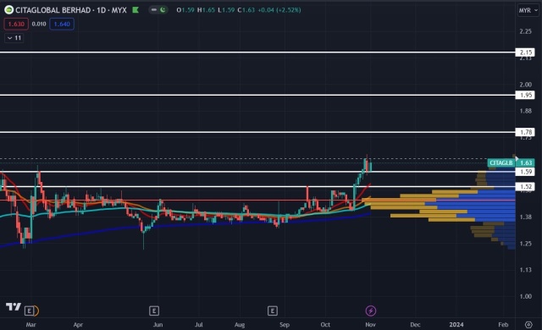Click the green flag icon beside MYX
This screenshot has height=330, width=542.
(x=135, y=10)
